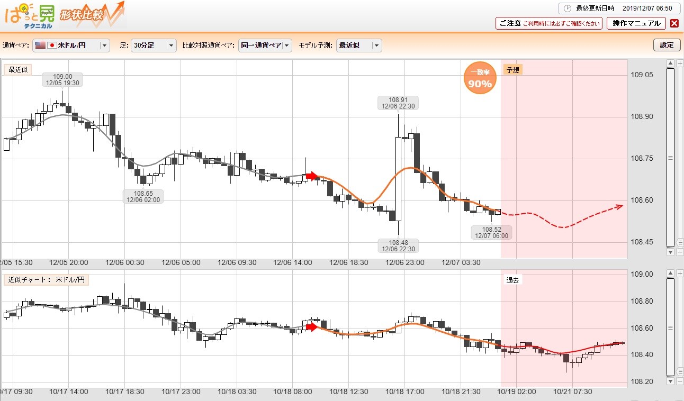Click the red X close icon
This screenshot has width=684, height=401.
pos(674,23)
